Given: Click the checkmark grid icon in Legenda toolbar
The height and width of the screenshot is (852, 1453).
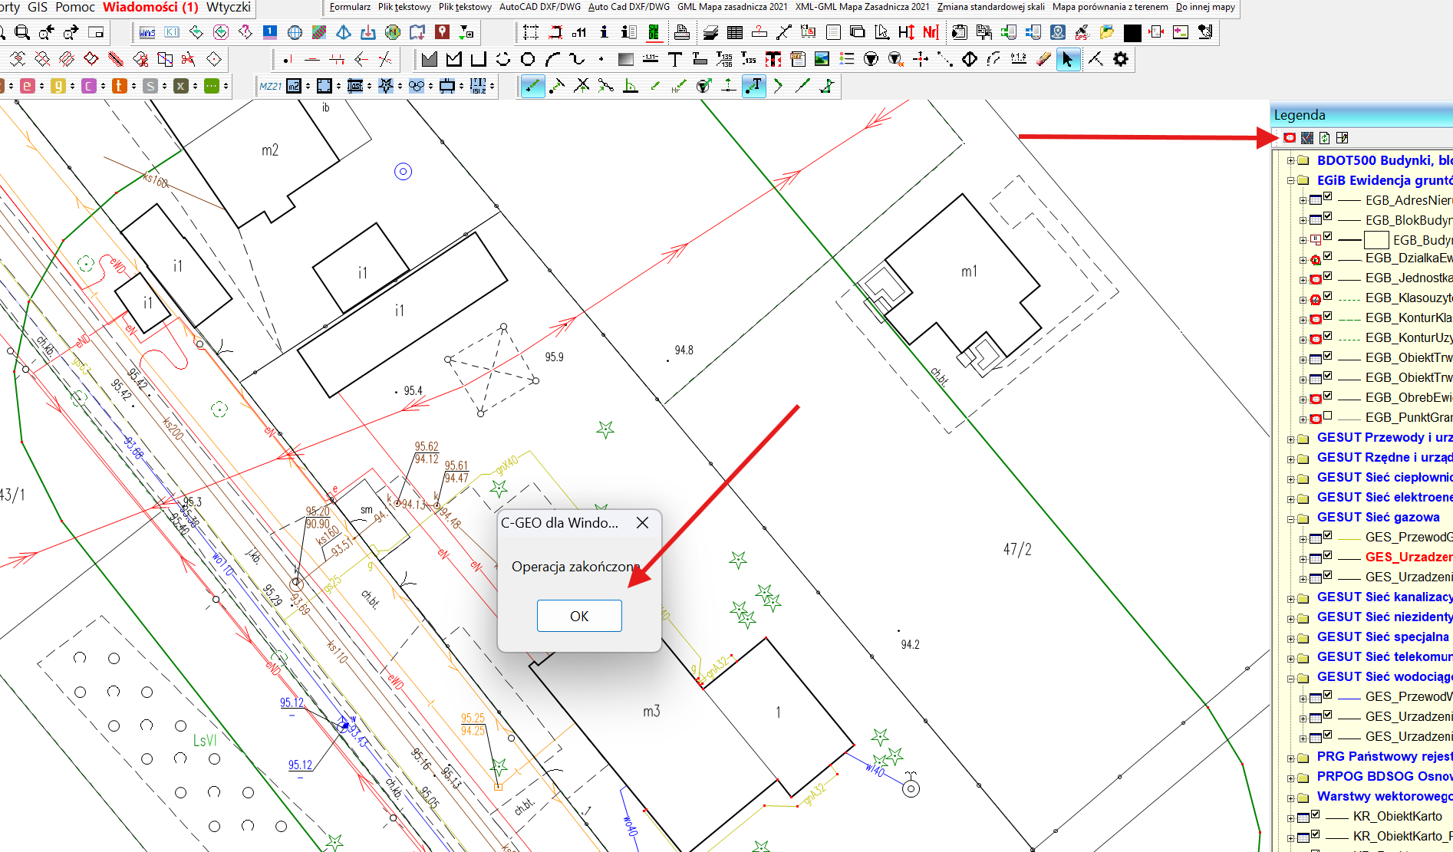Looking at the screenshot, I should [x=1307, y=138].
